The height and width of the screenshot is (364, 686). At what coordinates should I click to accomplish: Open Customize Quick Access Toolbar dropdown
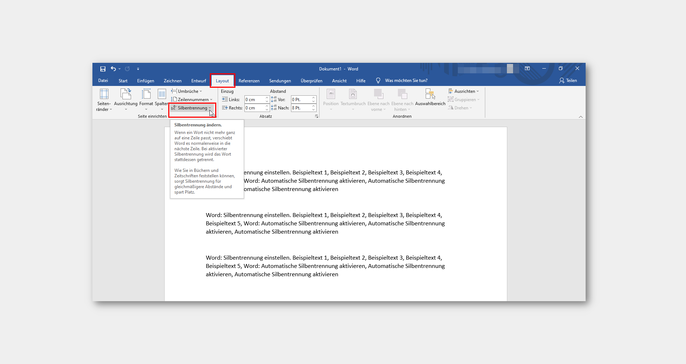pyautogui.click(x=138, y=69)
